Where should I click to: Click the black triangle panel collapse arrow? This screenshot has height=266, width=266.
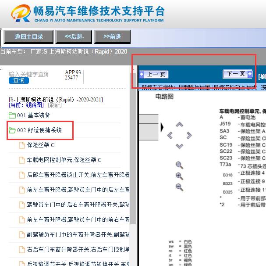coord(162,127)
